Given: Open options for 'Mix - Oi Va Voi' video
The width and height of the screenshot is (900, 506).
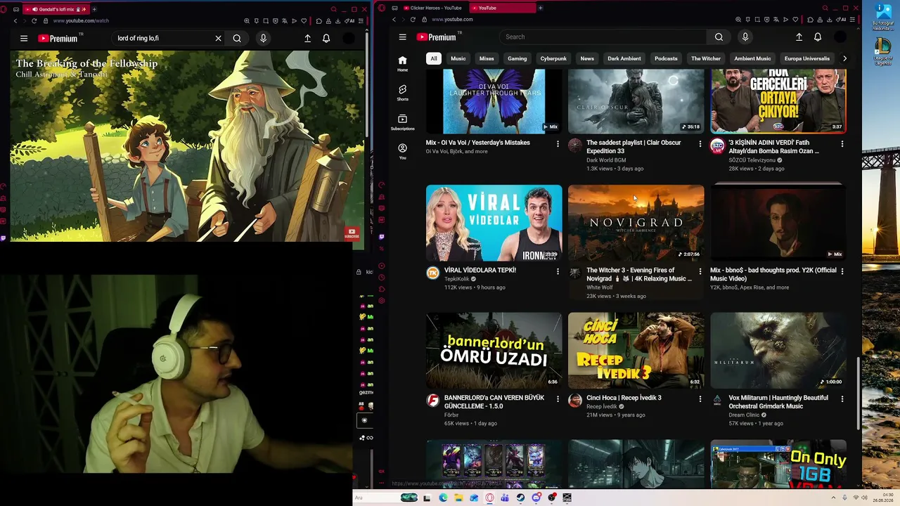Looking at the screenshot, I should coord(558,144).
